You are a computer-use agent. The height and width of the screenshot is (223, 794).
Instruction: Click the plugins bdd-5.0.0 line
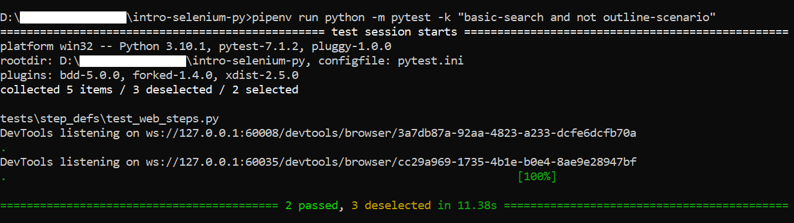click(150, 75)
